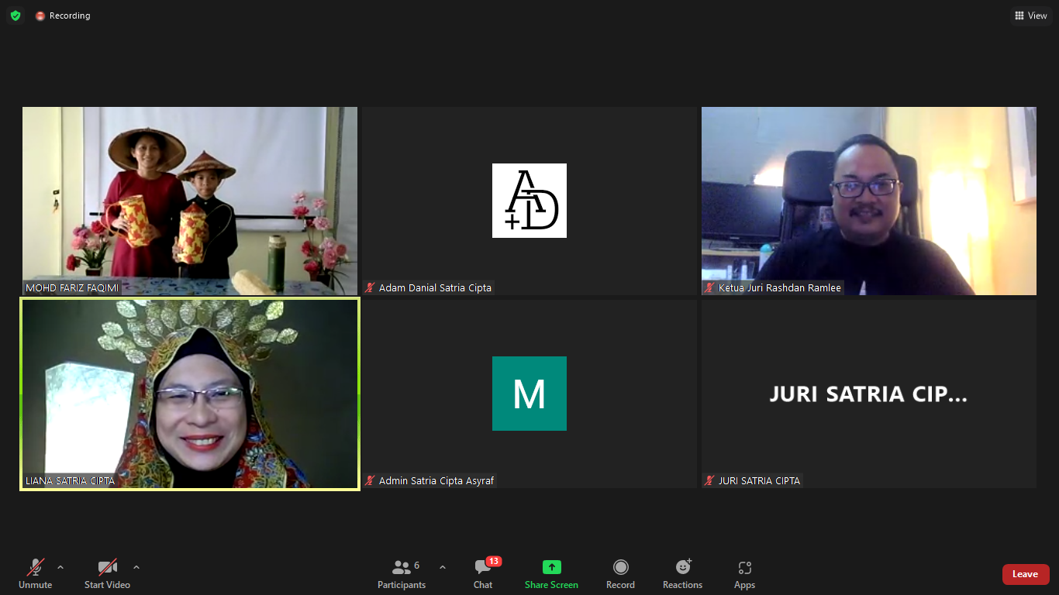Image resolution: width=1059 pixels, height=595 pixels.
Task: Unmute the microphone
Action: (x=36, y=573)
